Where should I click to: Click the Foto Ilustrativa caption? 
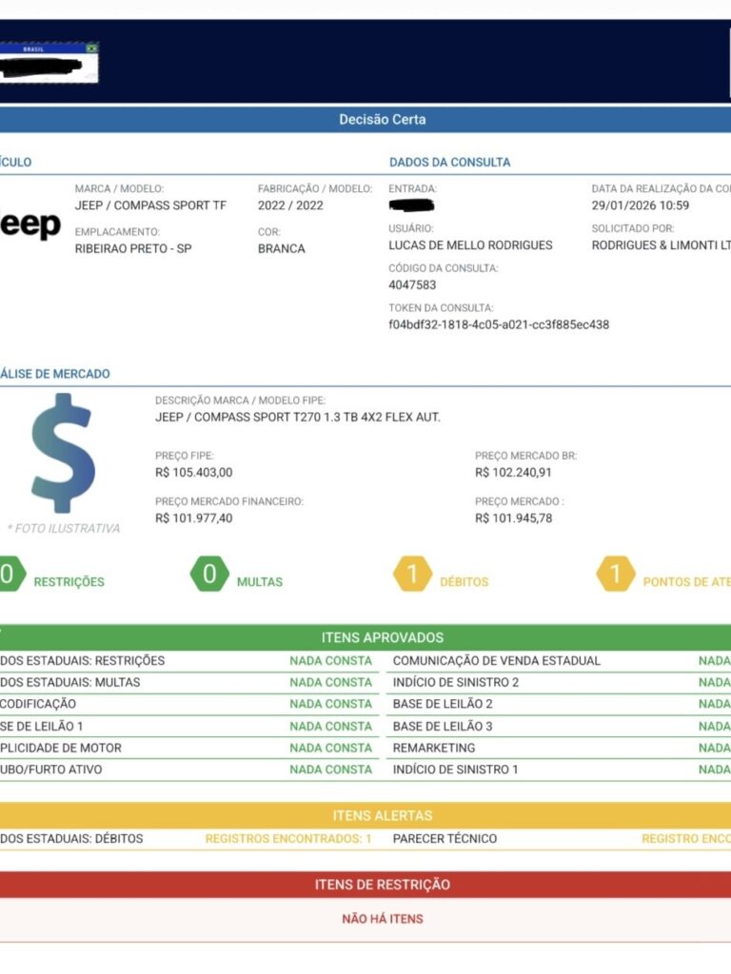coord(64,529)
